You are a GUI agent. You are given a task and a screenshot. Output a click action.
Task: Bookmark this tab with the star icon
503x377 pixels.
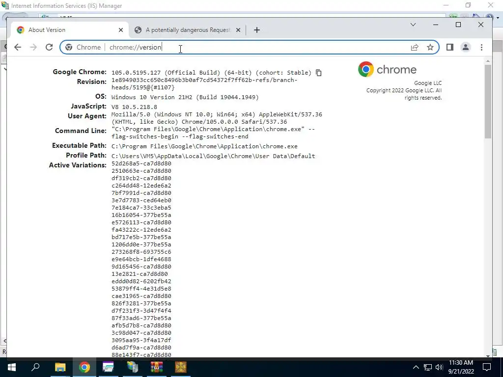[x=430, y=48]
